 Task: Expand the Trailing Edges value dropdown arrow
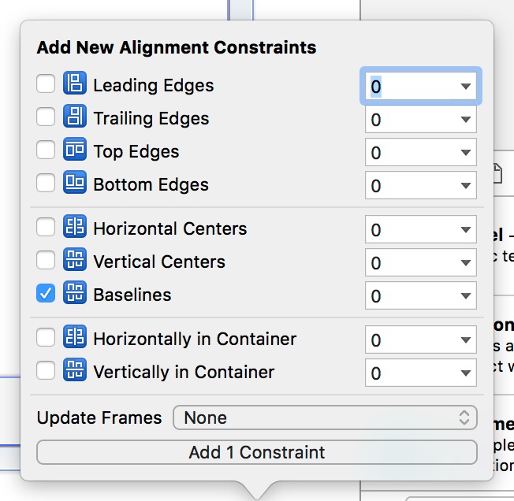point(464,120)
